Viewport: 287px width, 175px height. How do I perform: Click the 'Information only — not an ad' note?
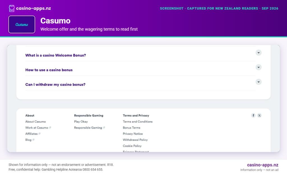coord(259,170)
